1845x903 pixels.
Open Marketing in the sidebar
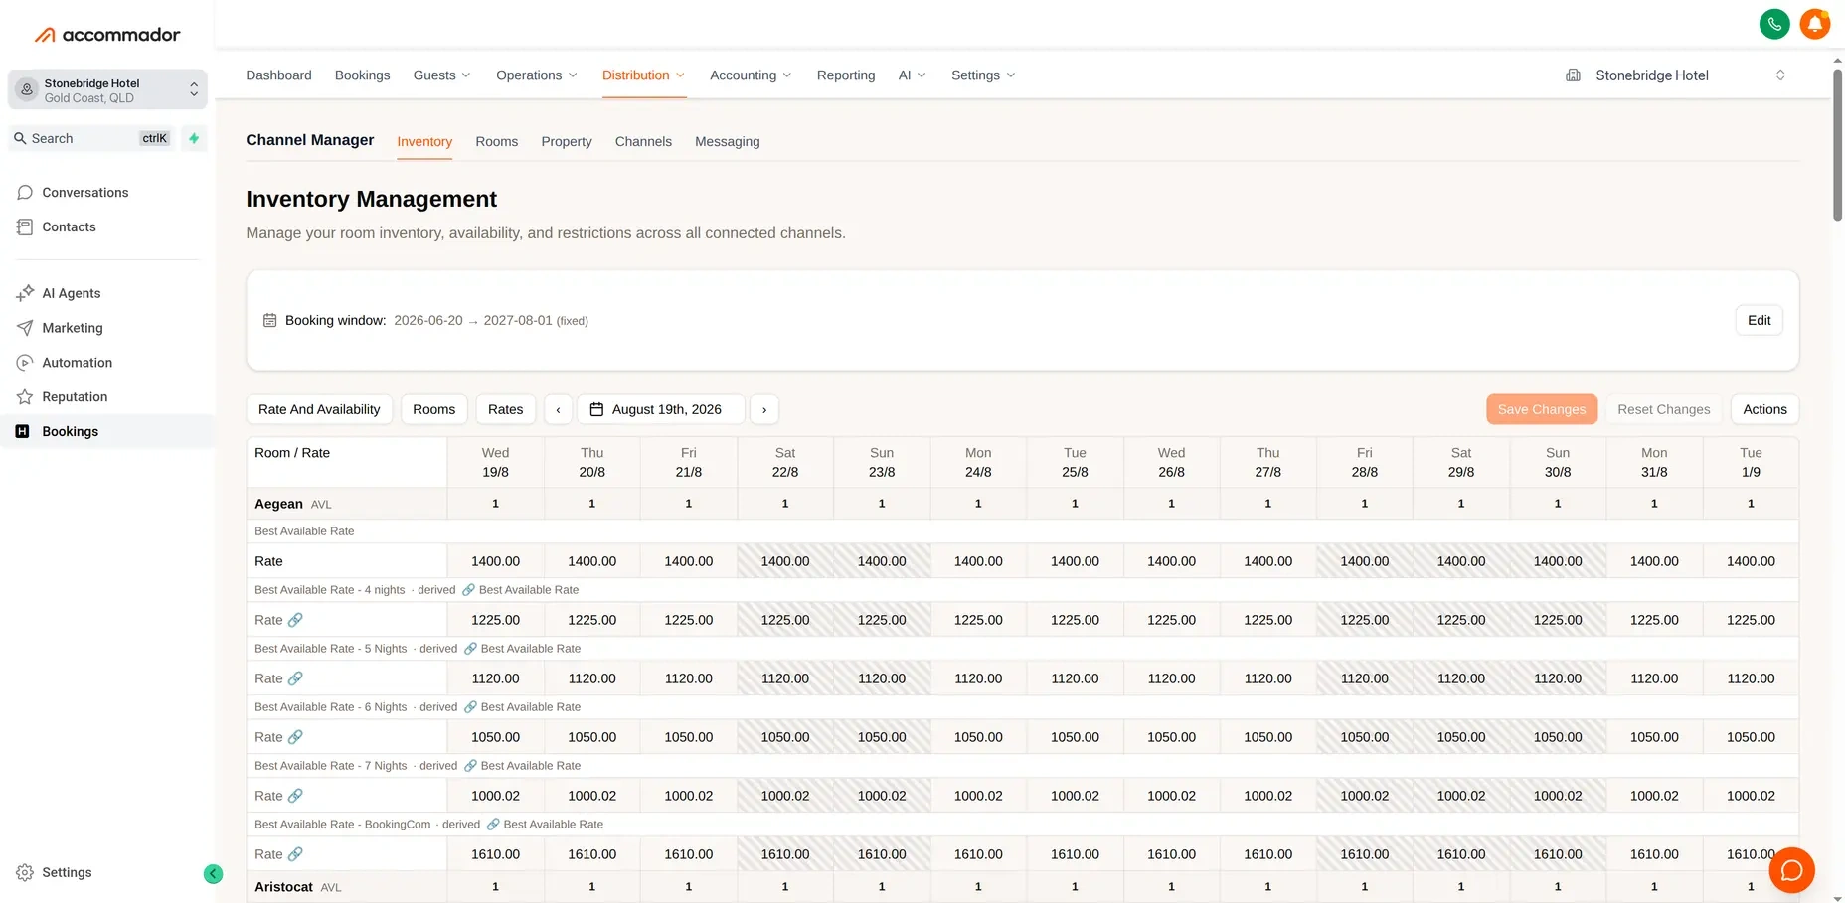(x=73, y=328)
